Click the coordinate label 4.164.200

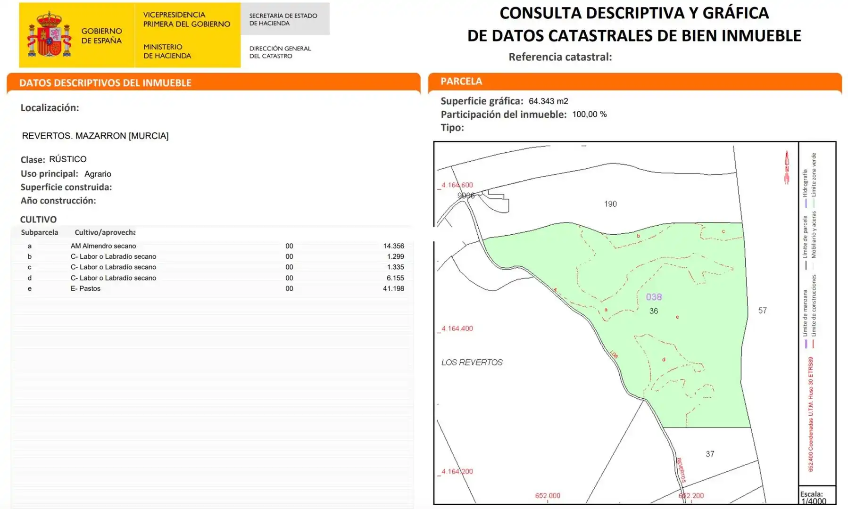click(x=457, y=471)
